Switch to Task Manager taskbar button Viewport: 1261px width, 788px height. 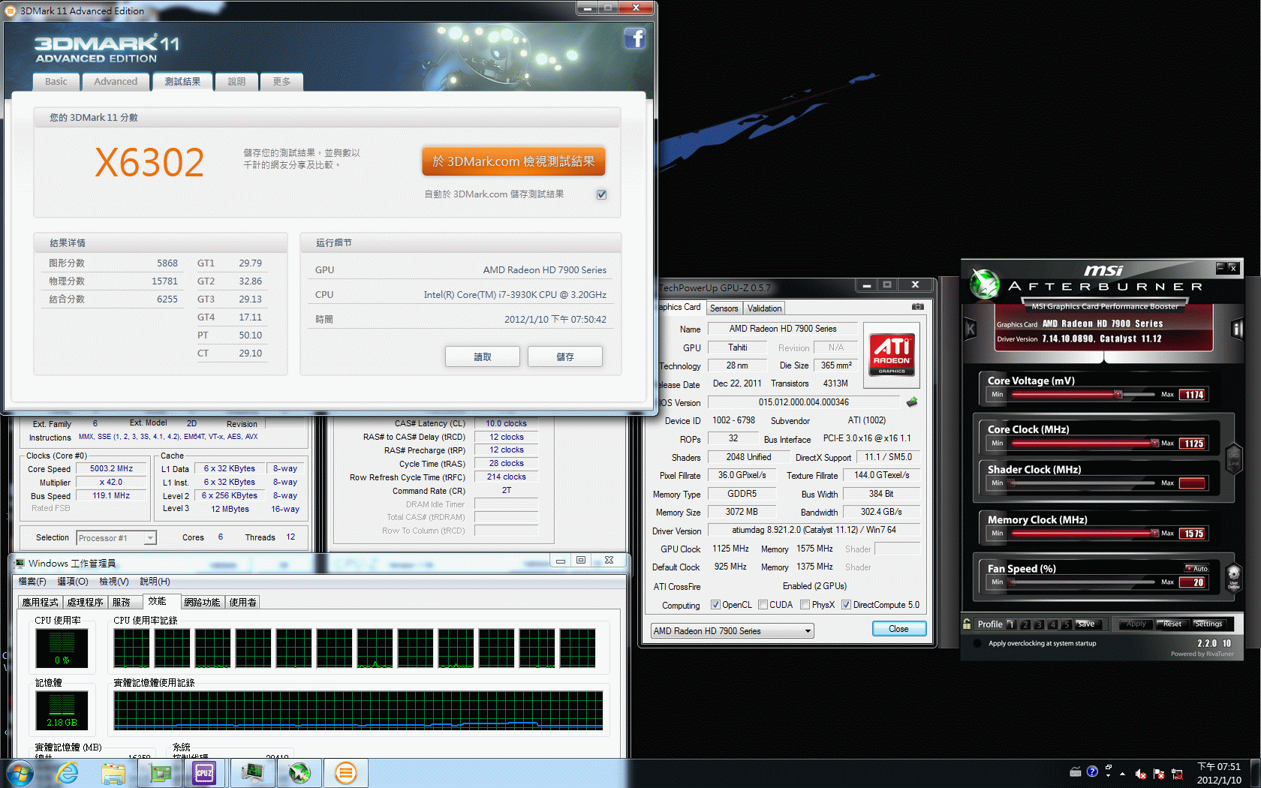(x=253, y=773)
